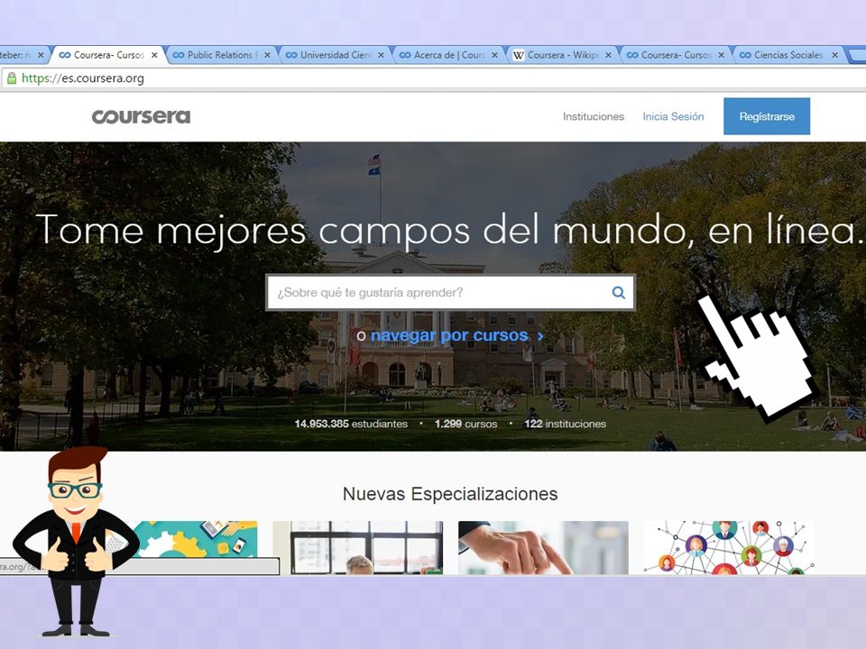Close the Ciencias Sociales tab
The width and height of the screenshot is (866, 649).
pyautogui.click(x=835, y=55)
